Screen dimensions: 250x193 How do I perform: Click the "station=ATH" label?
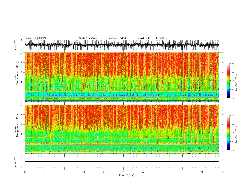tap(117, 38)
